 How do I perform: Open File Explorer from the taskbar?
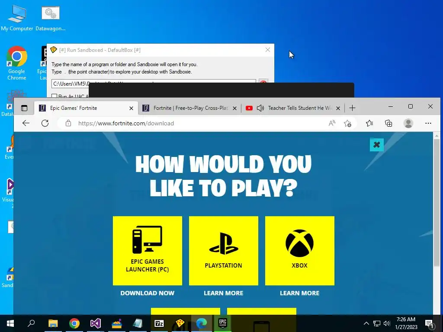53,323
